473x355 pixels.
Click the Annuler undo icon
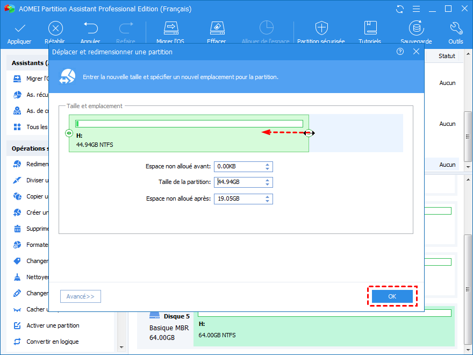click(91, 28)
